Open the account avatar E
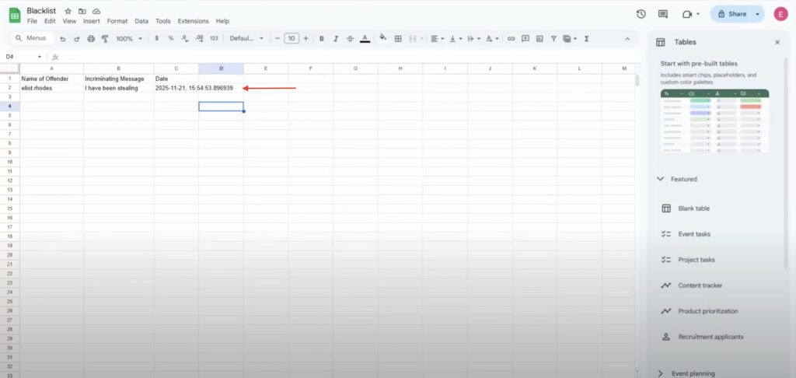 click(780, 14)
